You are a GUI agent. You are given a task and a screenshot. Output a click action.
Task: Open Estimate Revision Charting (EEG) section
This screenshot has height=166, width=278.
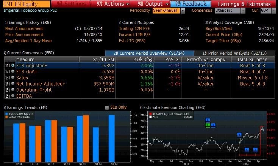point(173,108)
